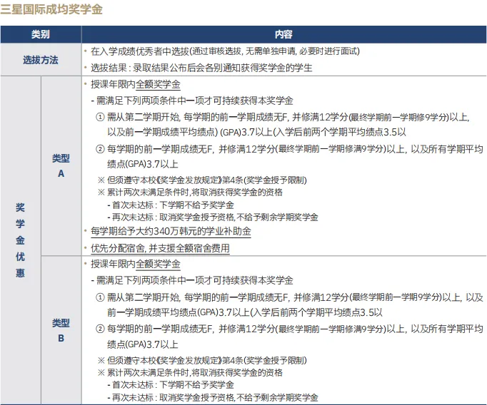Click ※ 累计两次未满足条件时 note in 类型 A
The width and height of the screenshot is (487, 405).
pos(190,193)
